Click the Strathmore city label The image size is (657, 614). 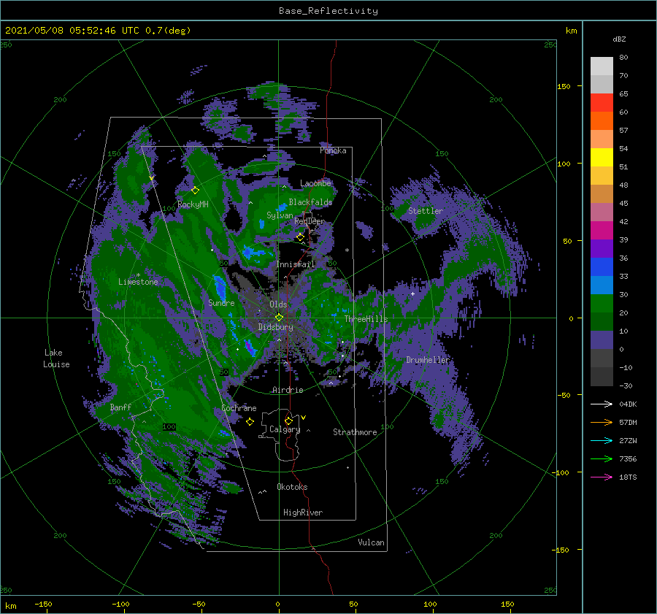point(355,432)
